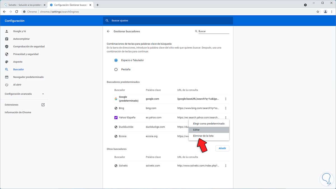Click DuckDuckGo search engine row name
This screenshot has width=336, height=189.
click(126, 127)
